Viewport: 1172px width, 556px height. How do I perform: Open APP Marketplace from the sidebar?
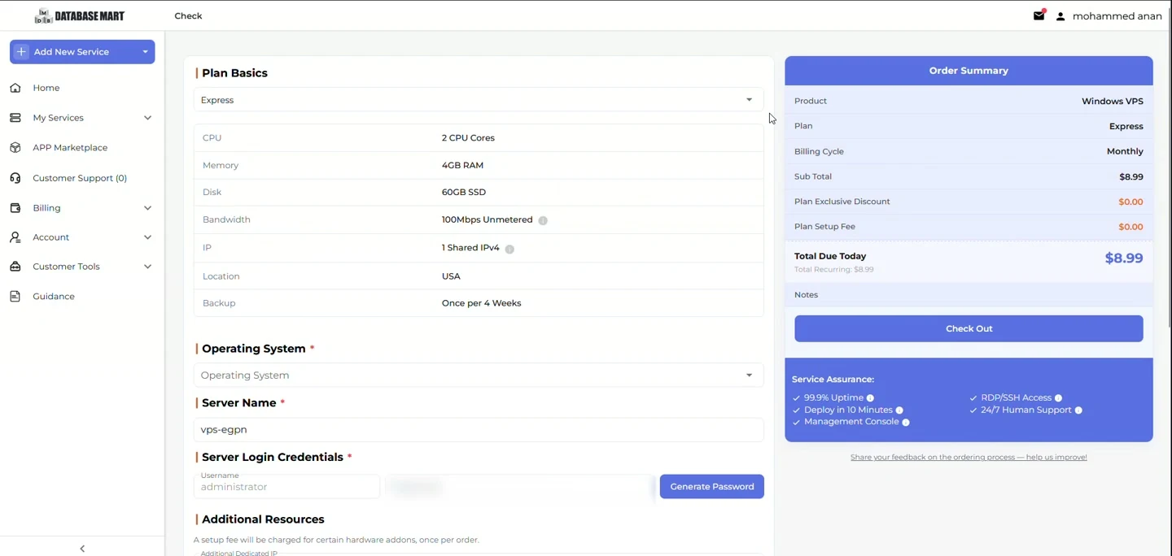tap(70, 148)
